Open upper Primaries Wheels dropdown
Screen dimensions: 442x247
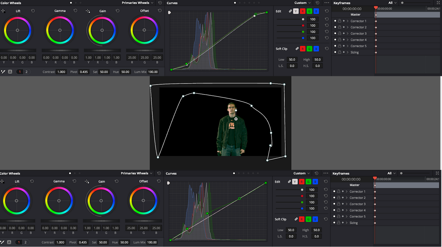(x=138, y=3)
